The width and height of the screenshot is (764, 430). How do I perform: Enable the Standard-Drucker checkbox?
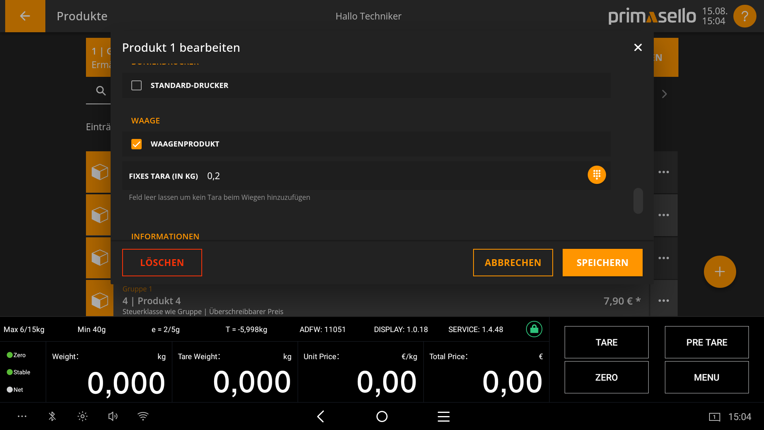point(136,86)
